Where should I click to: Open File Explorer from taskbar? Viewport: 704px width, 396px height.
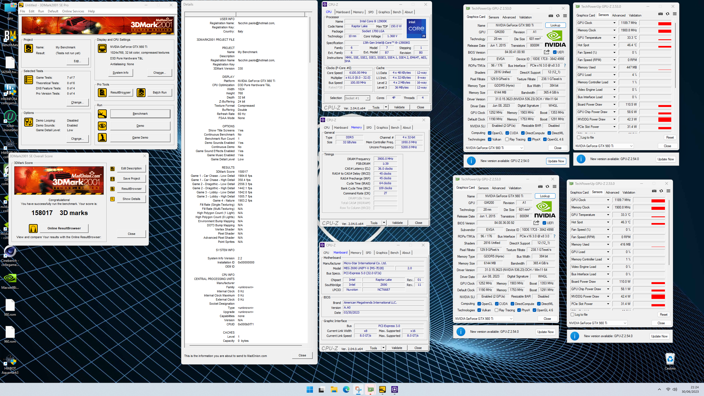pyautogui.click(x=334, y=389)
